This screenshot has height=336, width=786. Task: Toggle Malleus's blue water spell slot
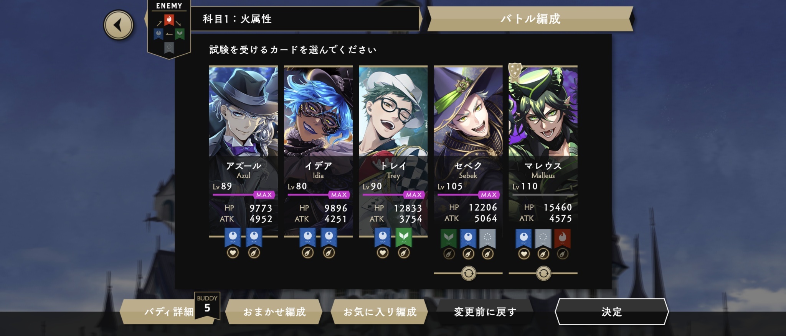point(524,239)
